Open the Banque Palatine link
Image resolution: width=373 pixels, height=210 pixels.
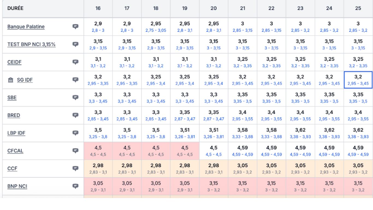26,27
